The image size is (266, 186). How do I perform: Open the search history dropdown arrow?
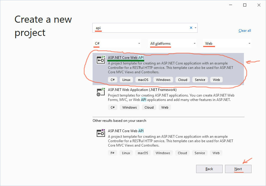pyautogui.click(x=196, y=28)
